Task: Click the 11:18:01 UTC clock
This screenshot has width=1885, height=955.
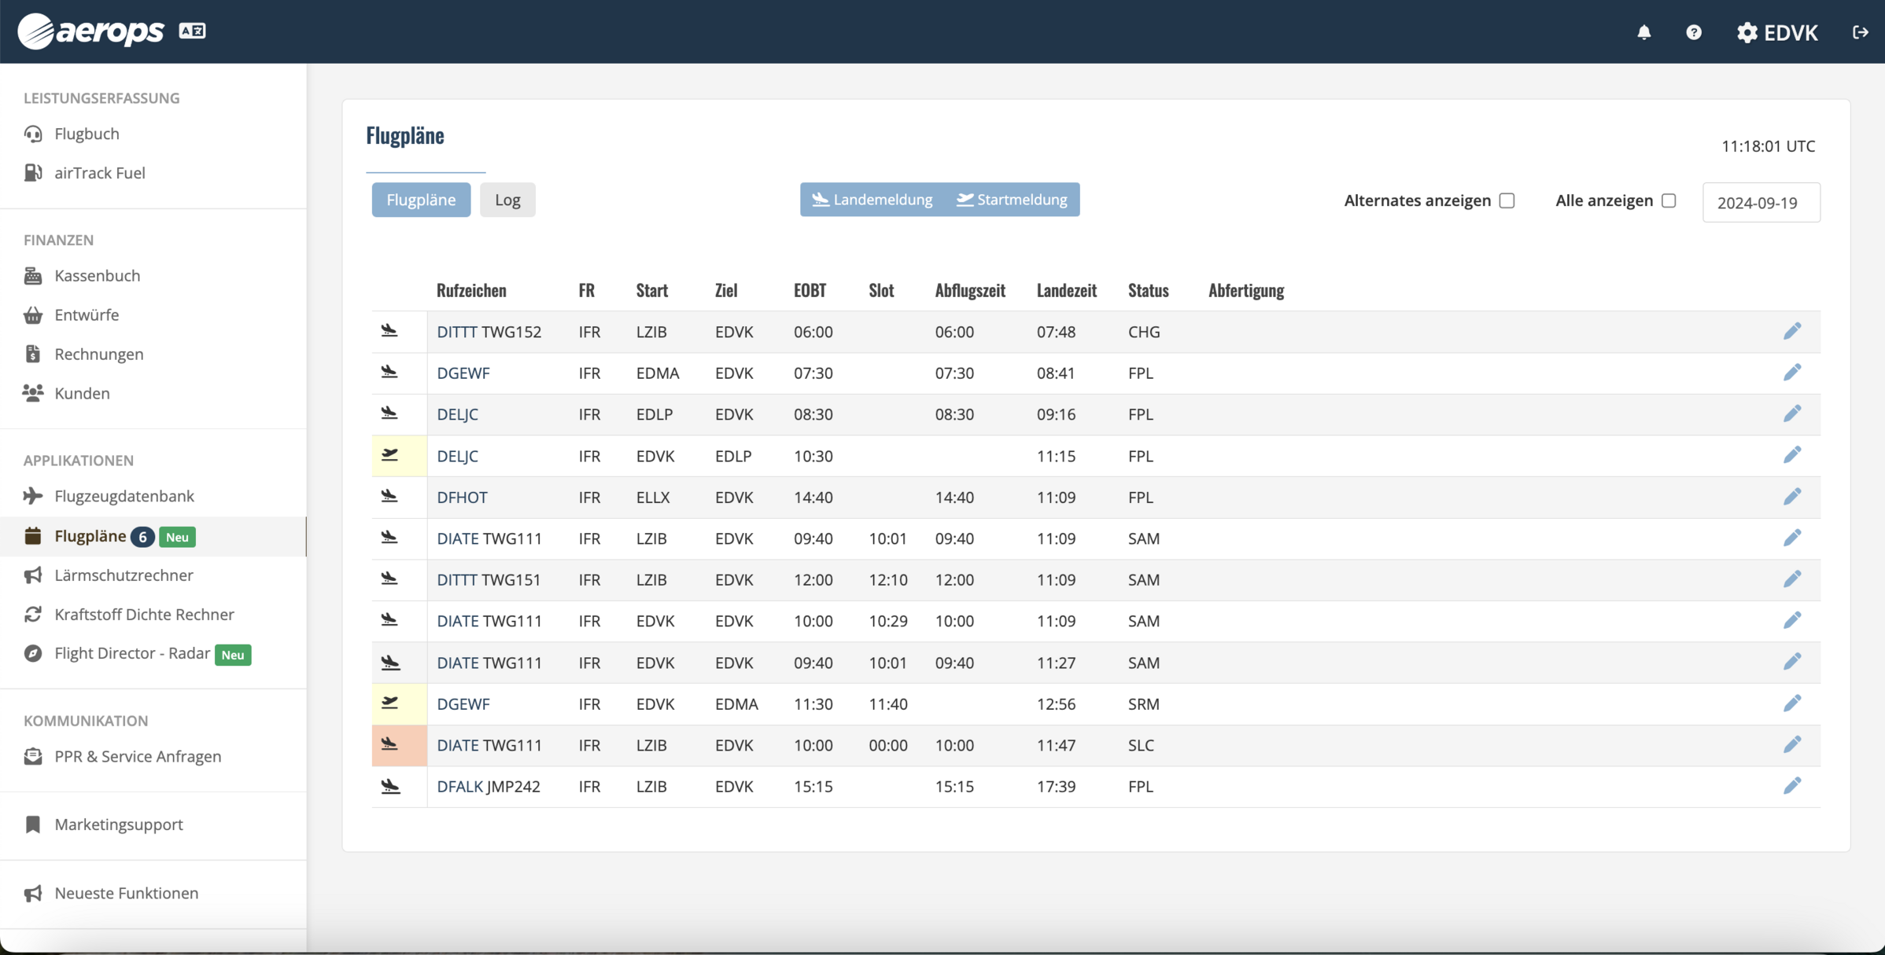Action: tap(1768, 146)
